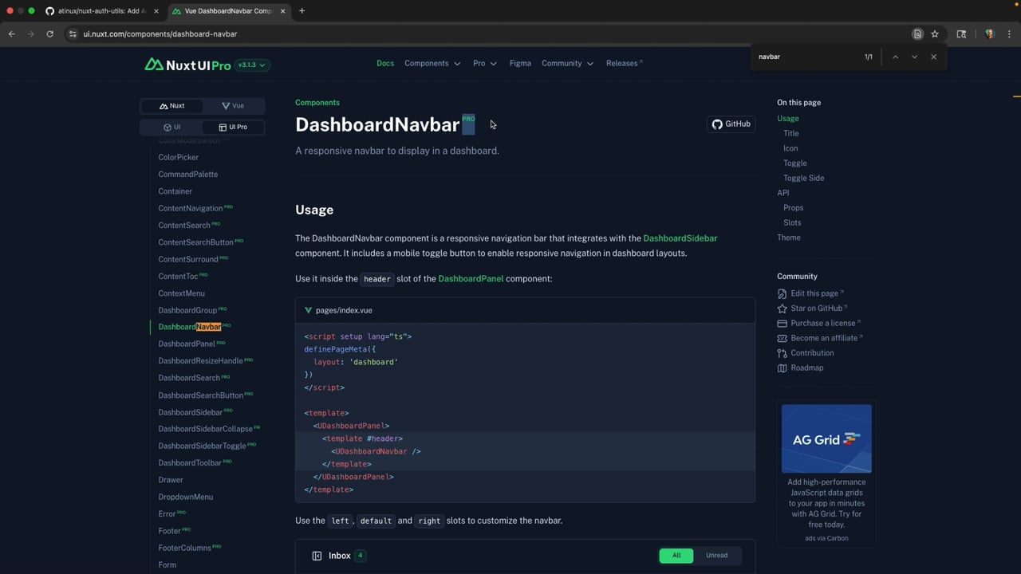The height and width of the screenshot is (574, 1021).
Task: Select the All filter in Inbox
Action: pyautogui.click(x=676, y=556)
